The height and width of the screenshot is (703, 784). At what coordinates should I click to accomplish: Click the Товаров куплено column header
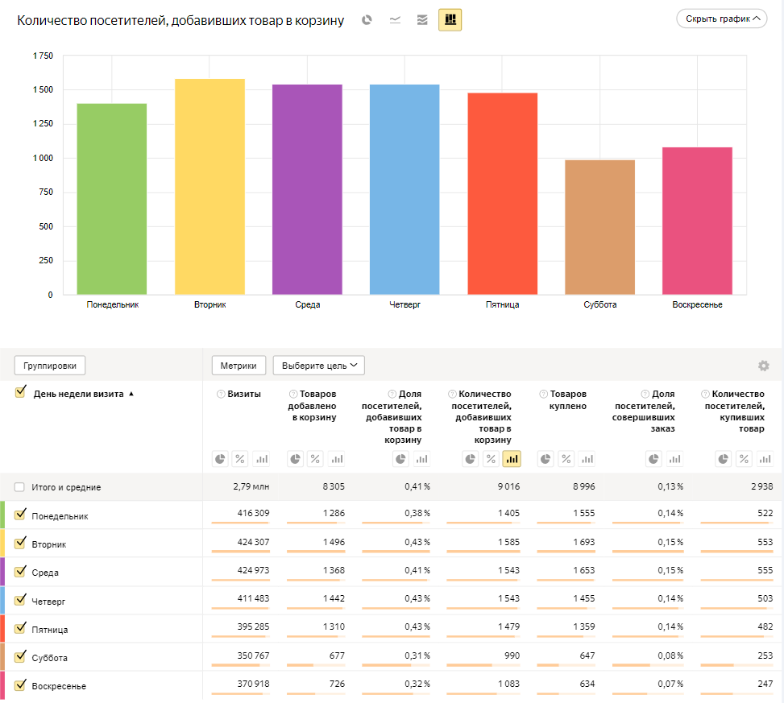567,400
